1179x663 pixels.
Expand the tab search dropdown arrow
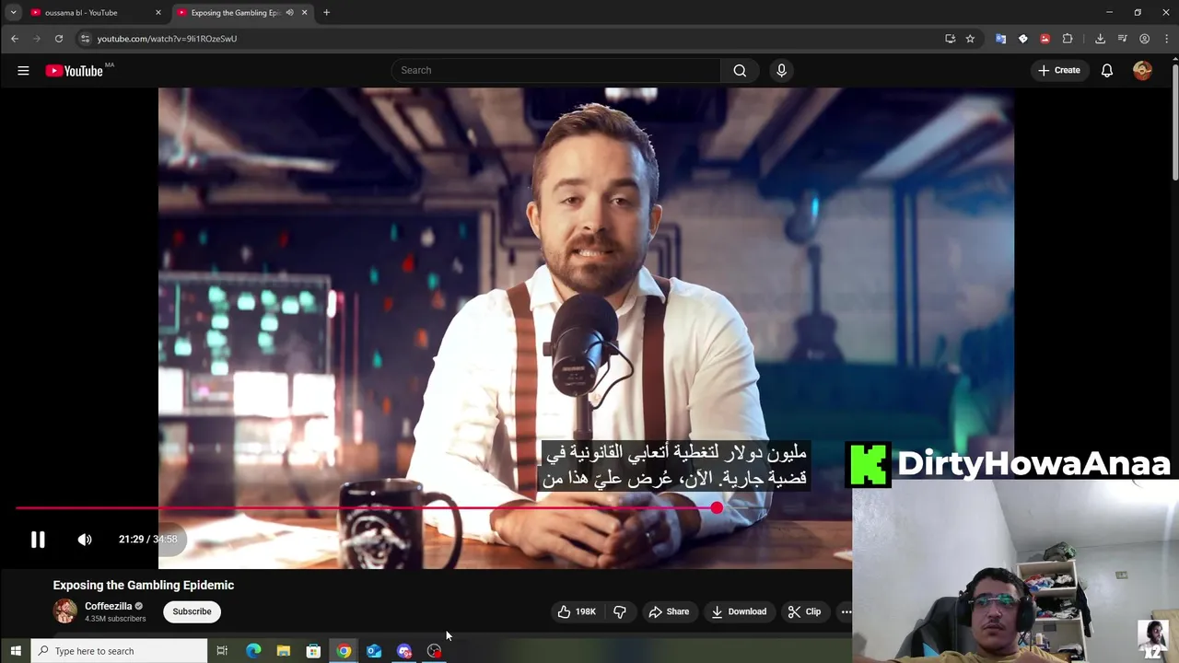pyautogui.click(x=13, y=13)
